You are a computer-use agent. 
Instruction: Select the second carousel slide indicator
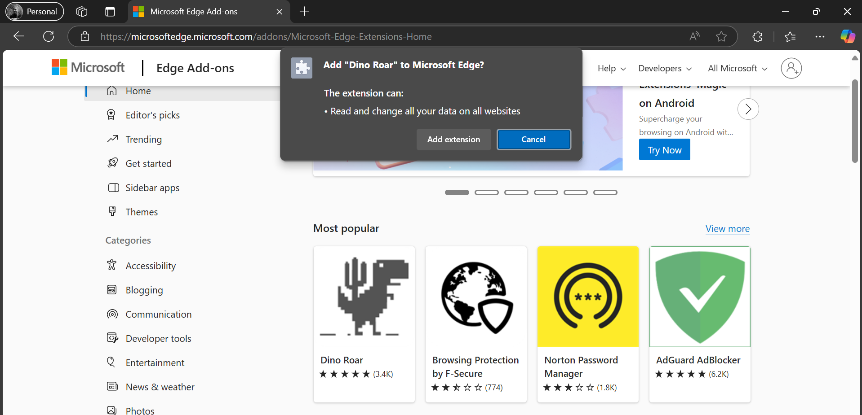[486, 192]
